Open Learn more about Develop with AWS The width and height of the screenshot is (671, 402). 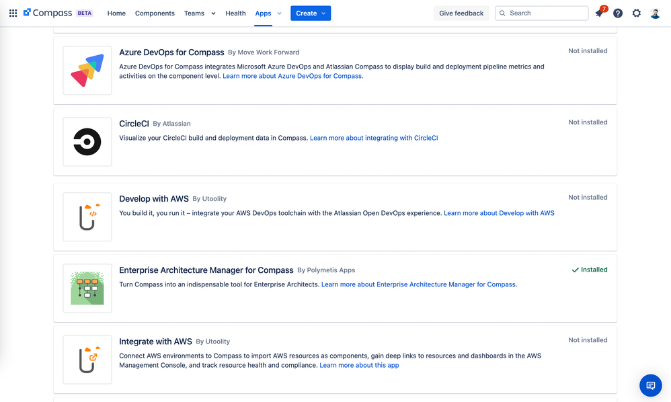click(499, 213)
